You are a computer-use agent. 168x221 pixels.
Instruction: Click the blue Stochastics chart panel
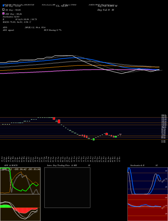point(148,181)
